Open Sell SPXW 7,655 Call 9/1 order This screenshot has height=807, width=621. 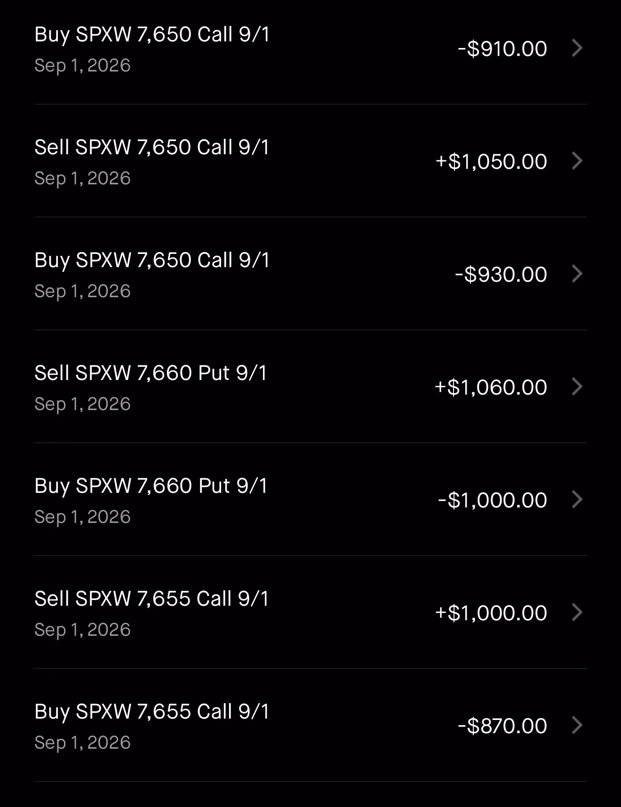pyautogui.click(x=310, y=612)
